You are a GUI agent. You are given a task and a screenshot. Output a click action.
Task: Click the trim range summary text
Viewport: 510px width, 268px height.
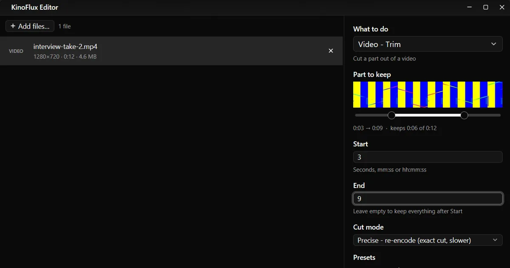395,128
